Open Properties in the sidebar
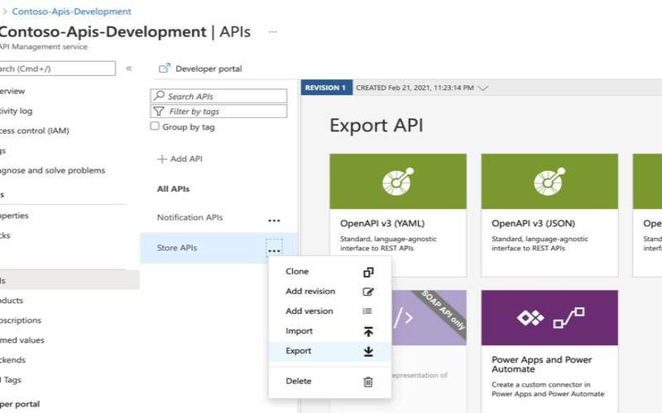Image resolution: width=662 pixels, height=413 pixels. tap(14, 216)
